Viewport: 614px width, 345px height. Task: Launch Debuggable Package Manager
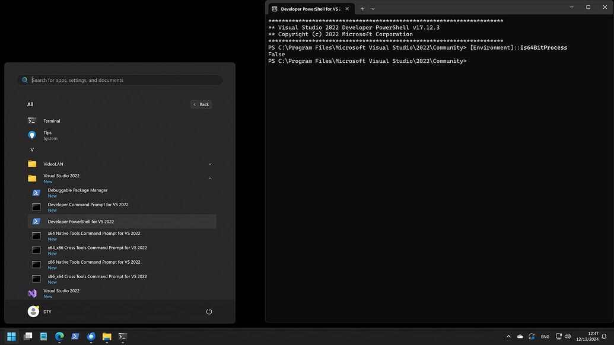click(x=122, y=193)
